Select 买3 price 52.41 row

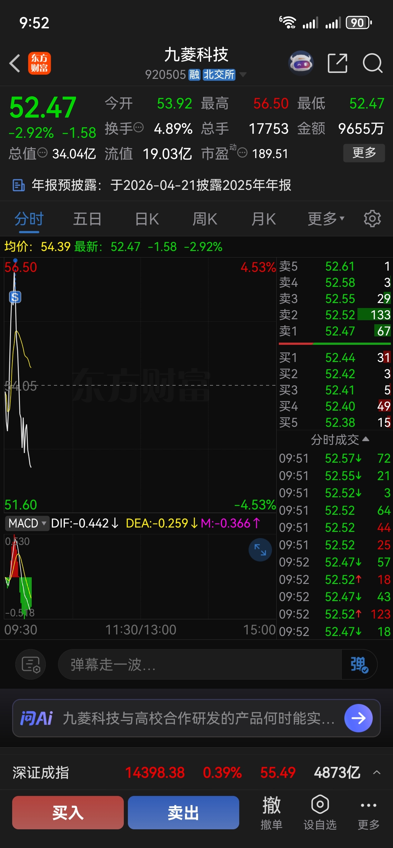pos(335,390)
